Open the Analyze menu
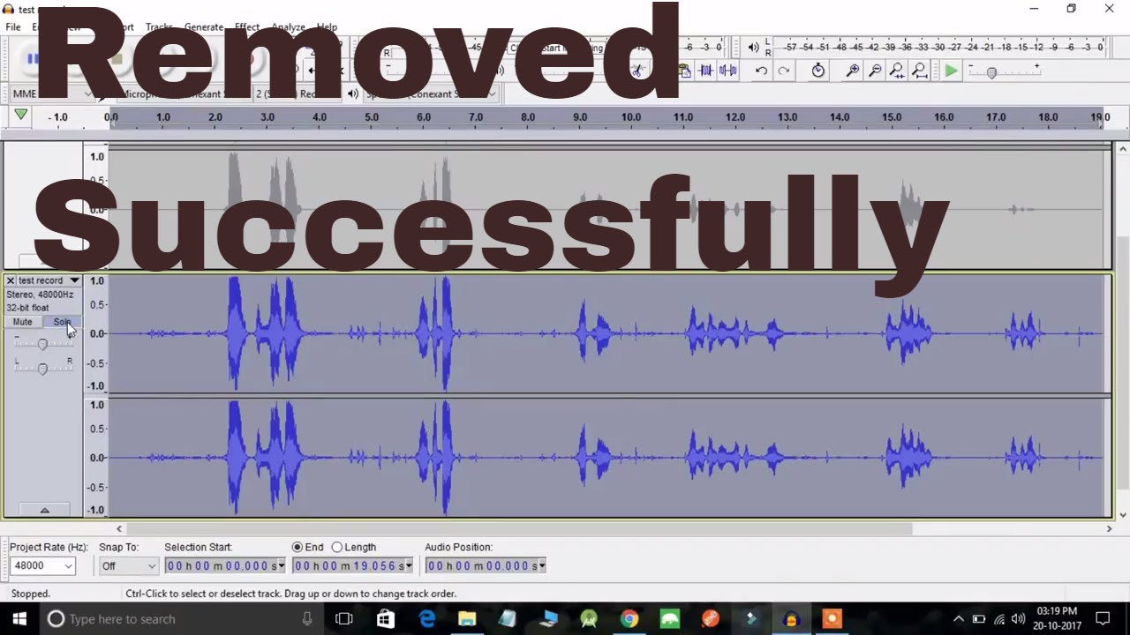1130x635 pixels. point(288,27)
